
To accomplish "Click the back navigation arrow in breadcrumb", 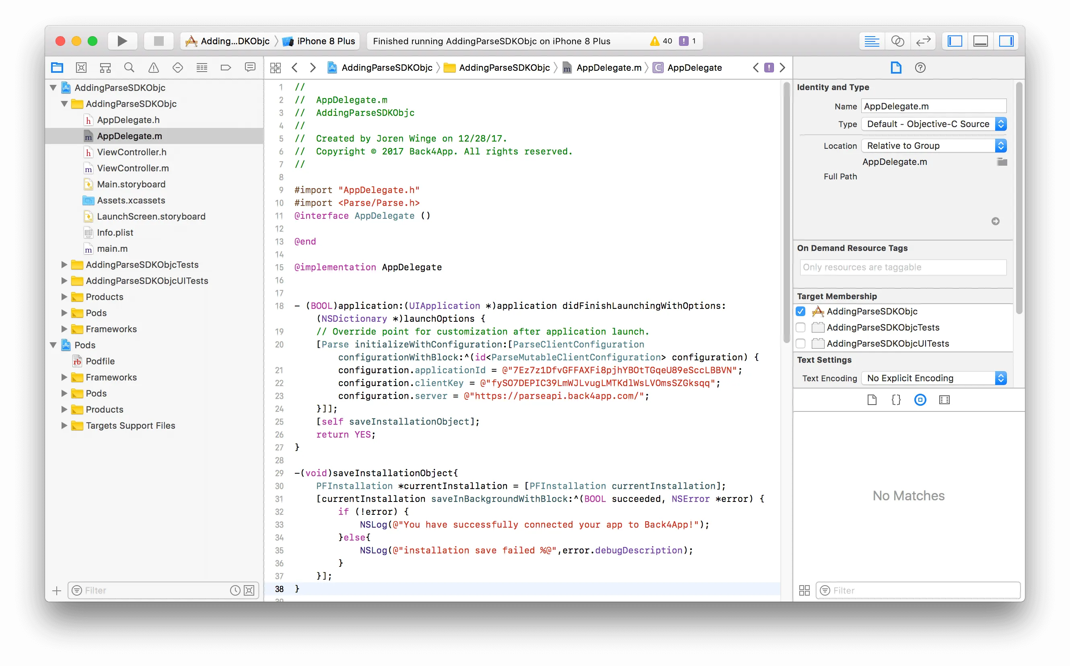I will click(x=295, y=68).
